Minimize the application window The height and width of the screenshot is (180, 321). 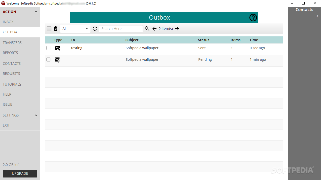click(x=292, y=4)
